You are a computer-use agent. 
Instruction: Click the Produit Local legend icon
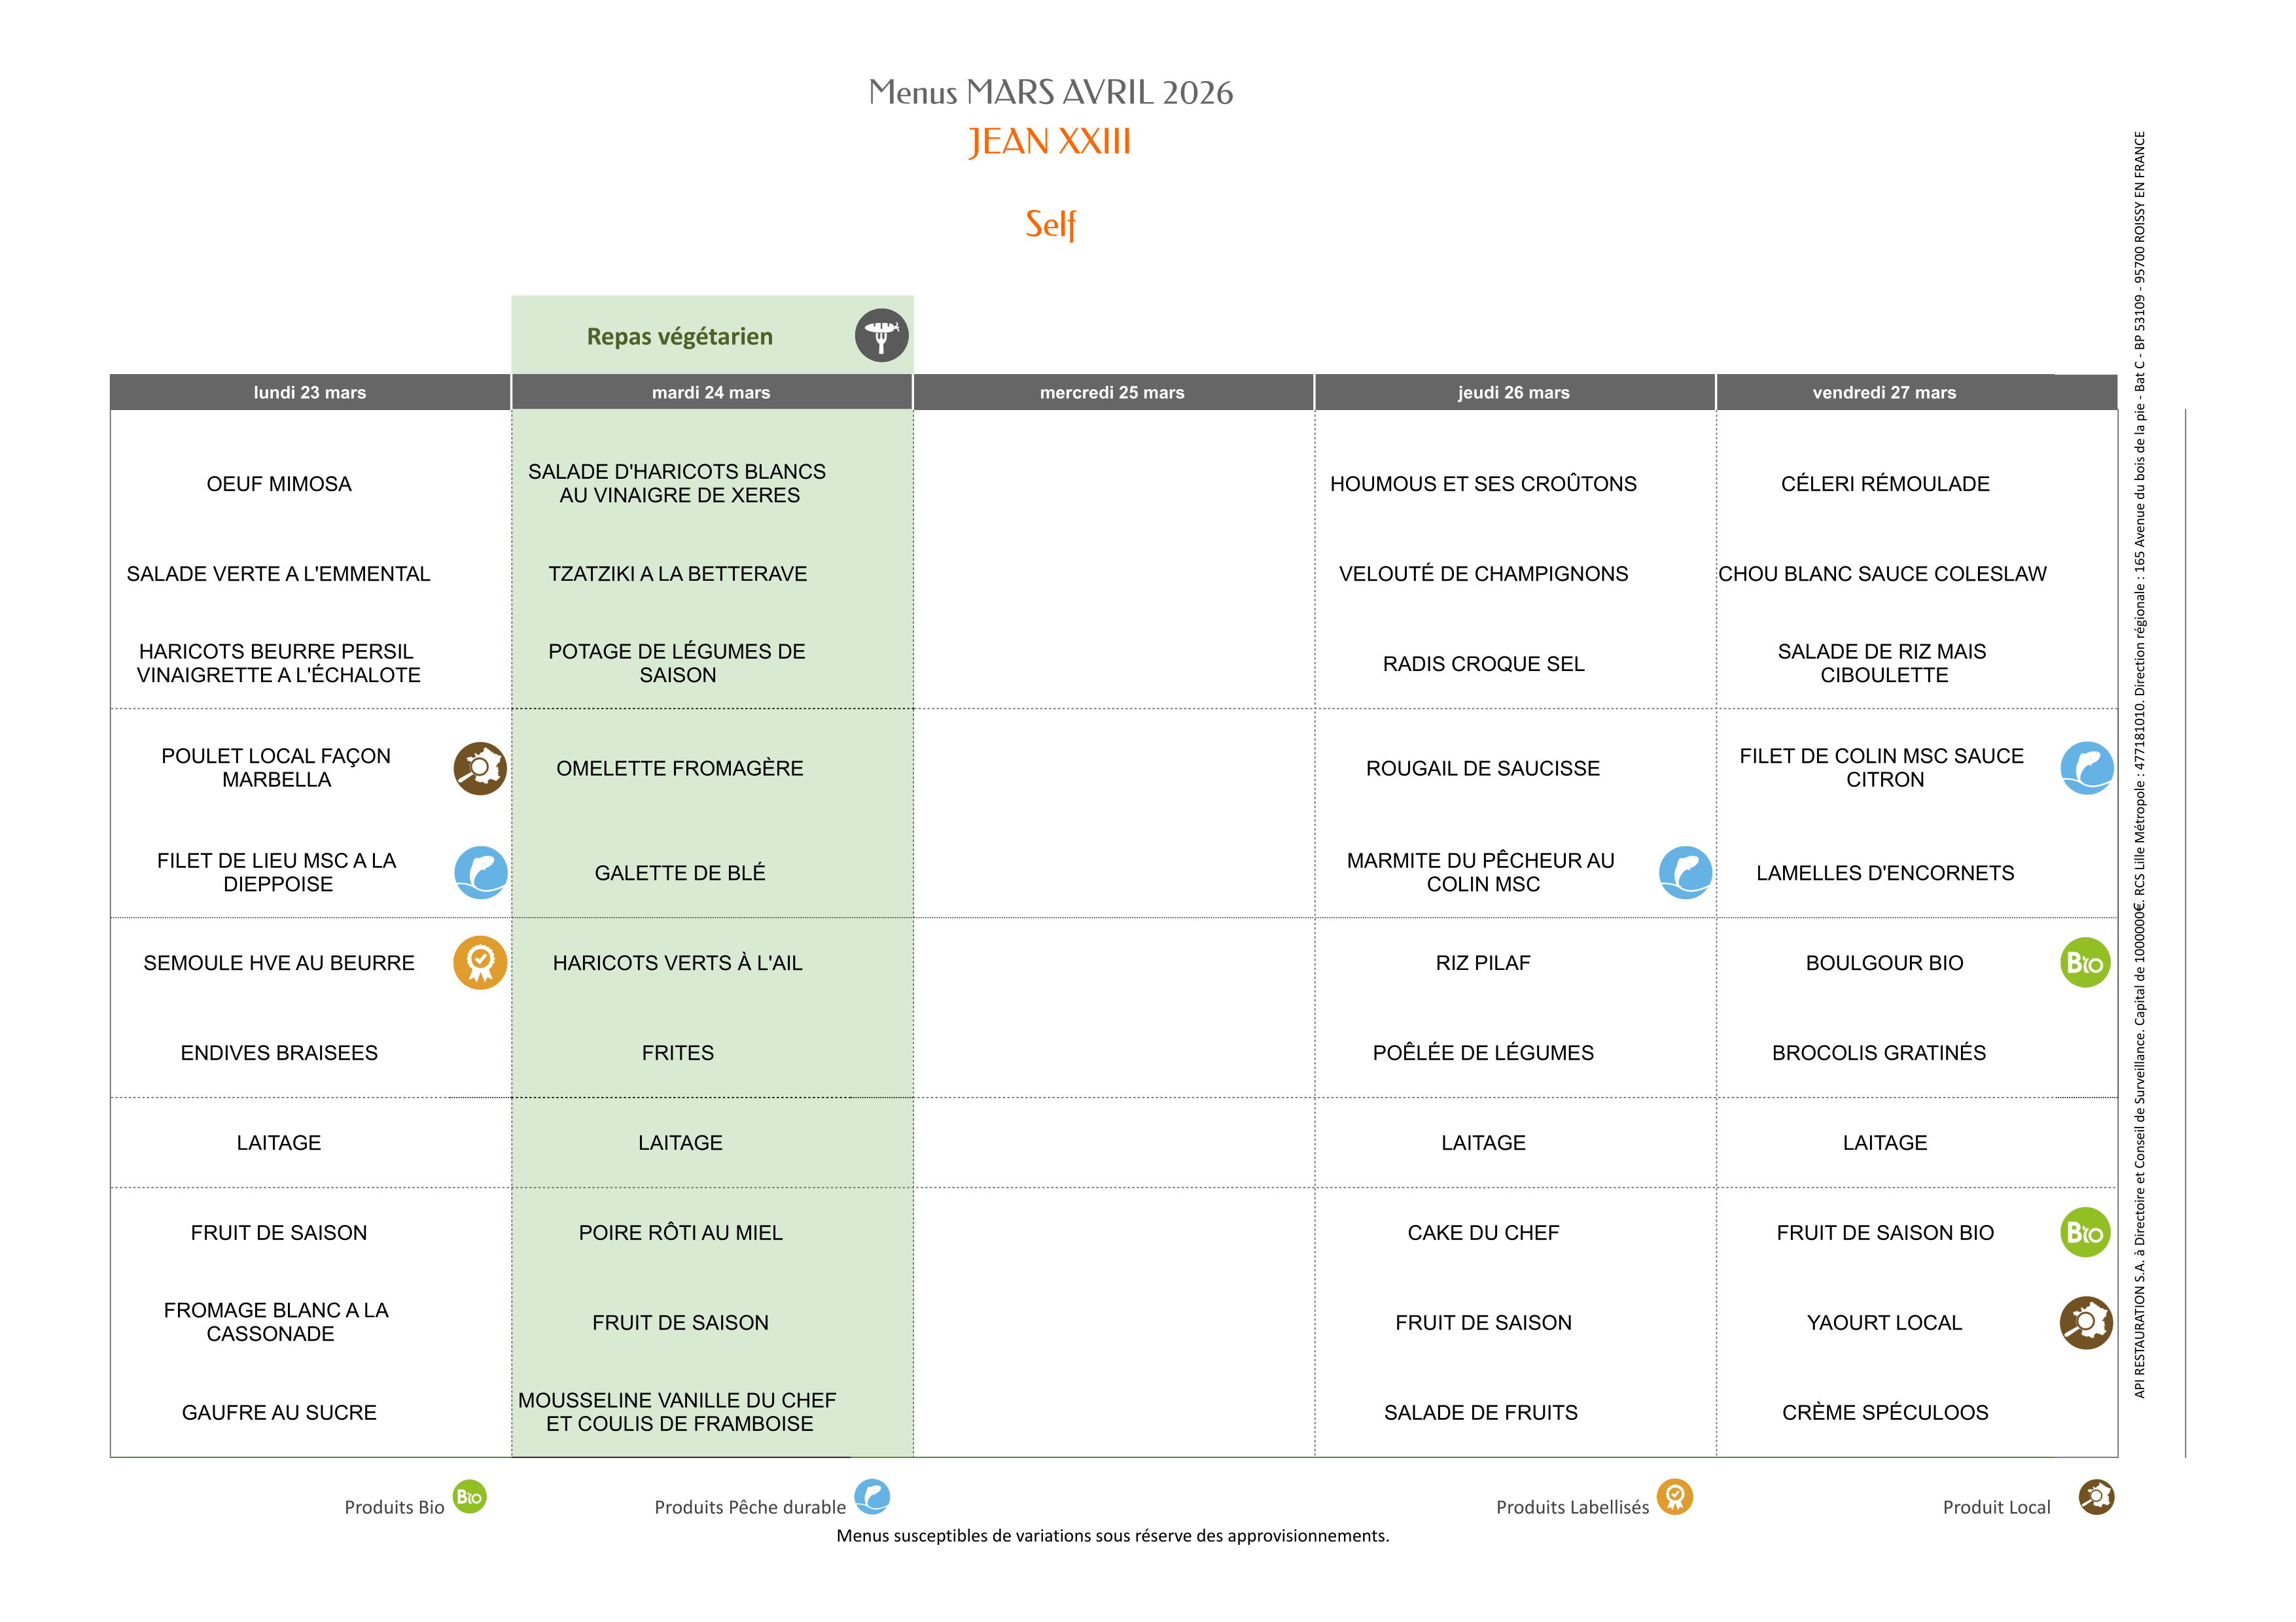pos(2096,1496)
